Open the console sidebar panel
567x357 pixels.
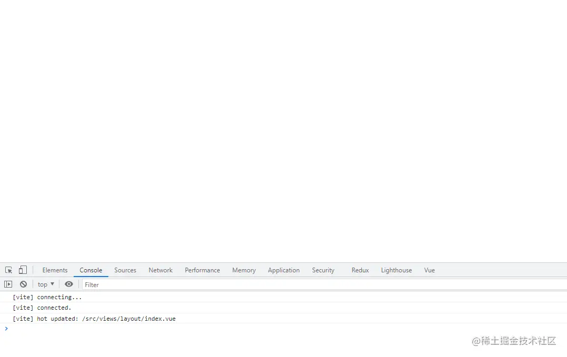[8, 284]
